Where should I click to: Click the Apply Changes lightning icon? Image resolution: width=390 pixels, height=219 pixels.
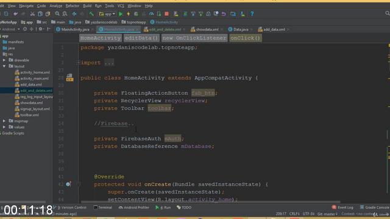pos(129,14)
